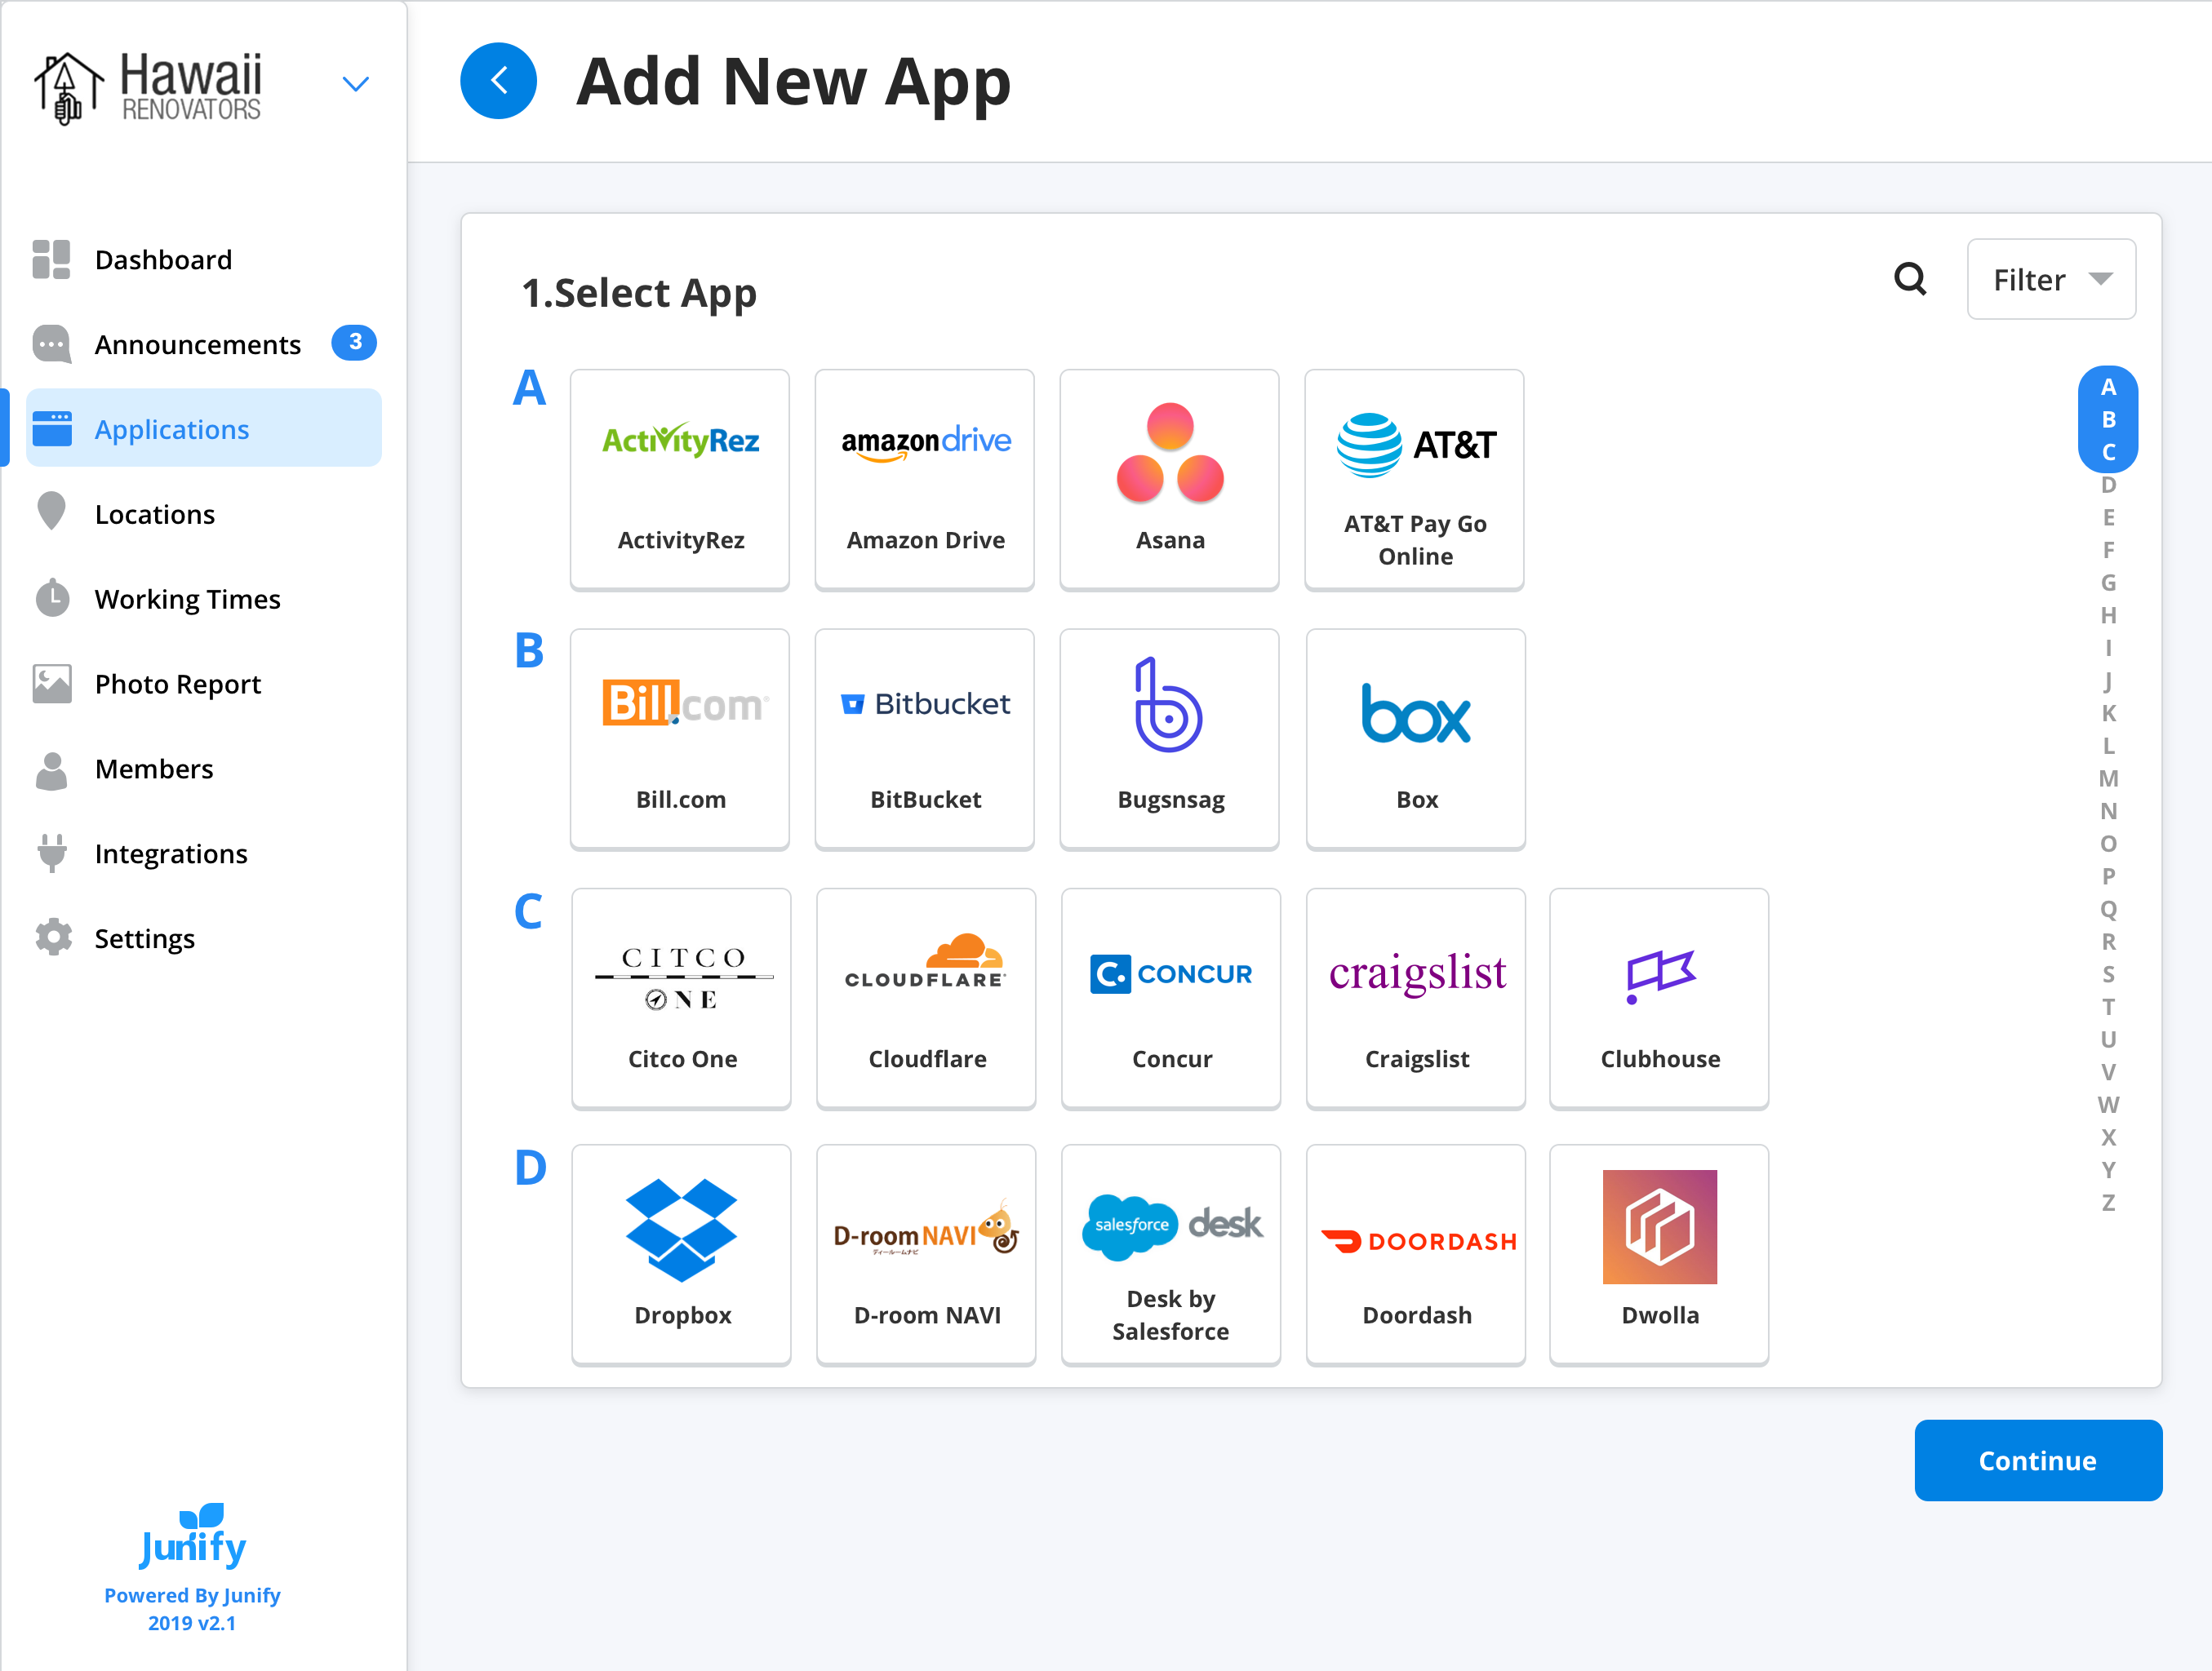
Task: Jump to letter U in the index
Action: tap(2108, 1039)
